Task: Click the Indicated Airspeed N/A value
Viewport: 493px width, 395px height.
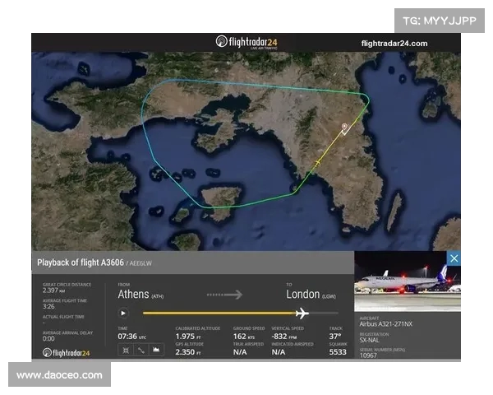Action: [x=279, y=352]
